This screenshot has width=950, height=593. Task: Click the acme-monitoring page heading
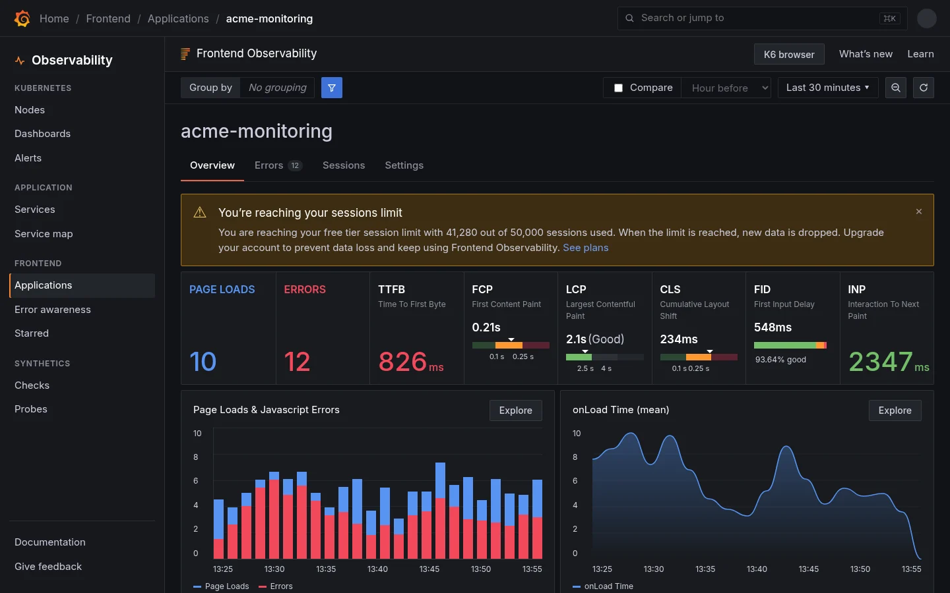257,131
